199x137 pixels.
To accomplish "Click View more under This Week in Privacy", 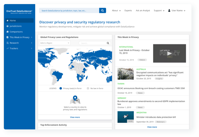I will [x=152, y=127].
